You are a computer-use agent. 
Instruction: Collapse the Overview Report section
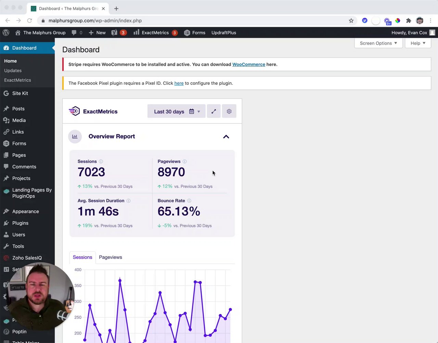226,137
